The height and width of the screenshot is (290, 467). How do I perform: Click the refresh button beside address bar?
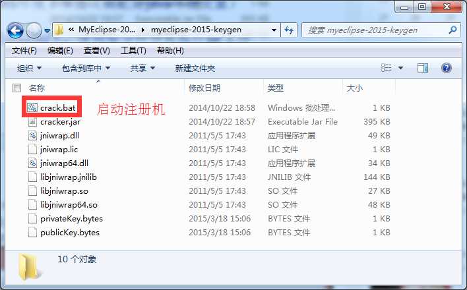(289, 30)
